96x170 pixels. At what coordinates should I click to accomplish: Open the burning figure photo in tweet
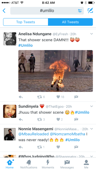(55, 71)
